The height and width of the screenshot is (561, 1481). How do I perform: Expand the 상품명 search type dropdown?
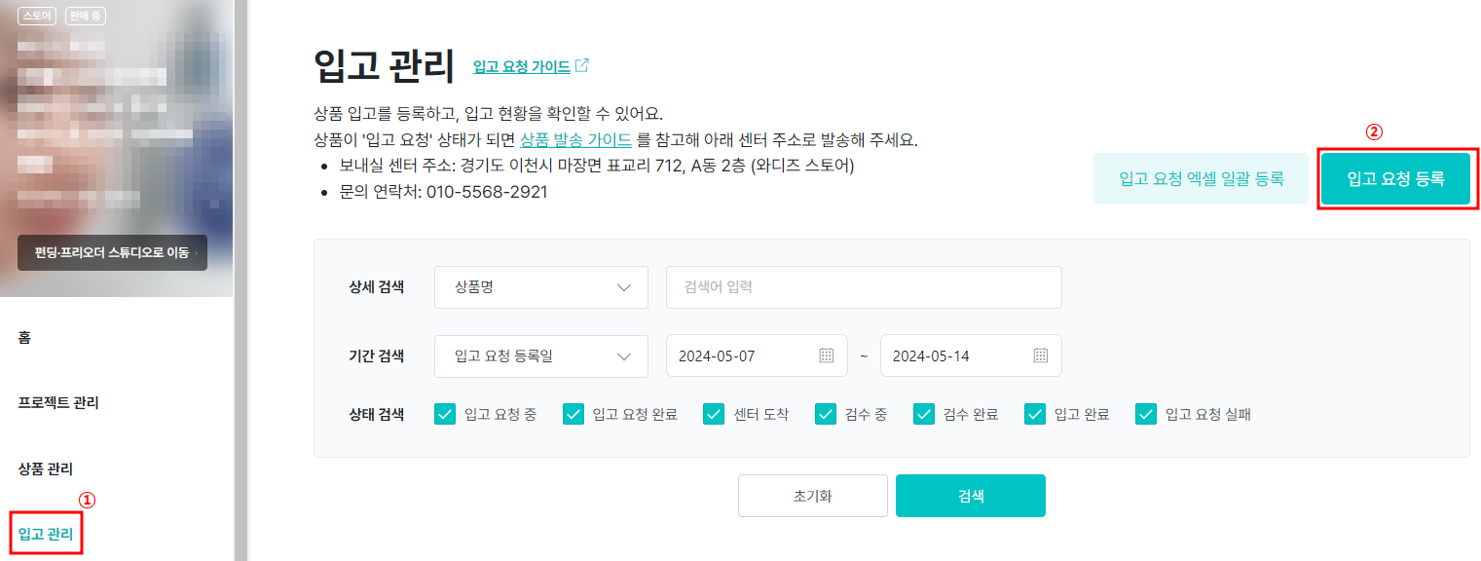click(540, 287)
